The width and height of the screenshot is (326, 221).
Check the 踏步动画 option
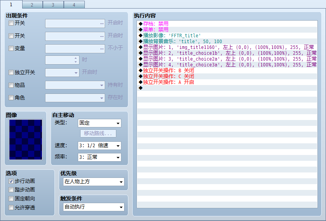tap(11, 190)
